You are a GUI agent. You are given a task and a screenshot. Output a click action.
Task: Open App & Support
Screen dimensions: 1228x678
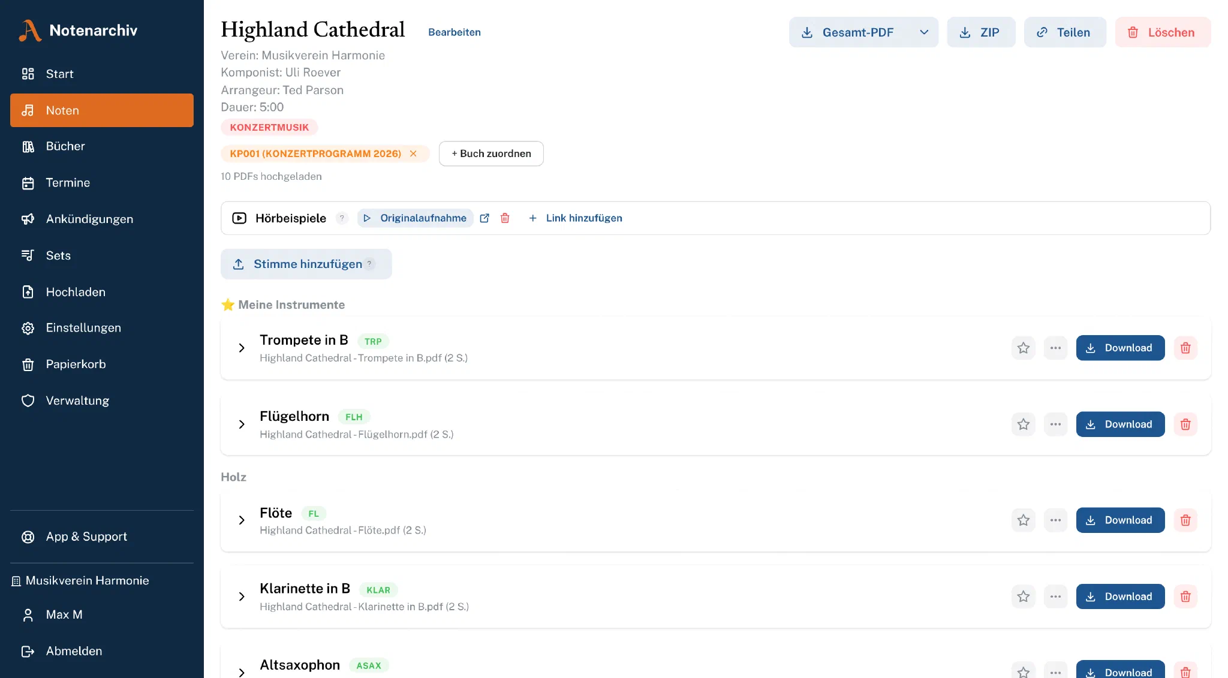[x=102, y=537]
